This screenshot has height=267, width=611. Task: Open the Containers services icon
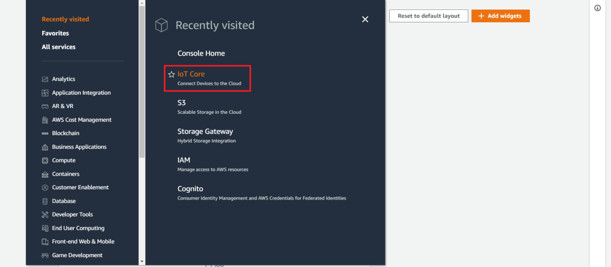coord(45,174)
